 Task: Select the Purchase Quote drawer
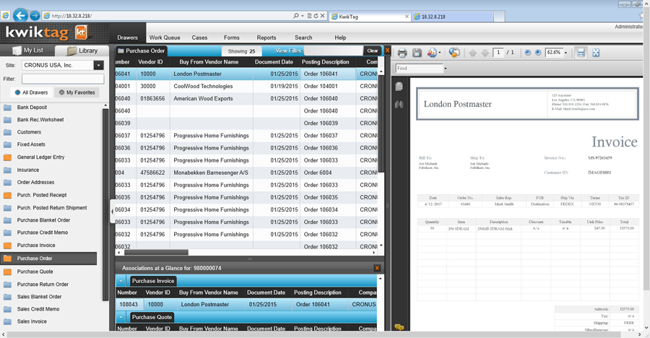pos(35,272)
